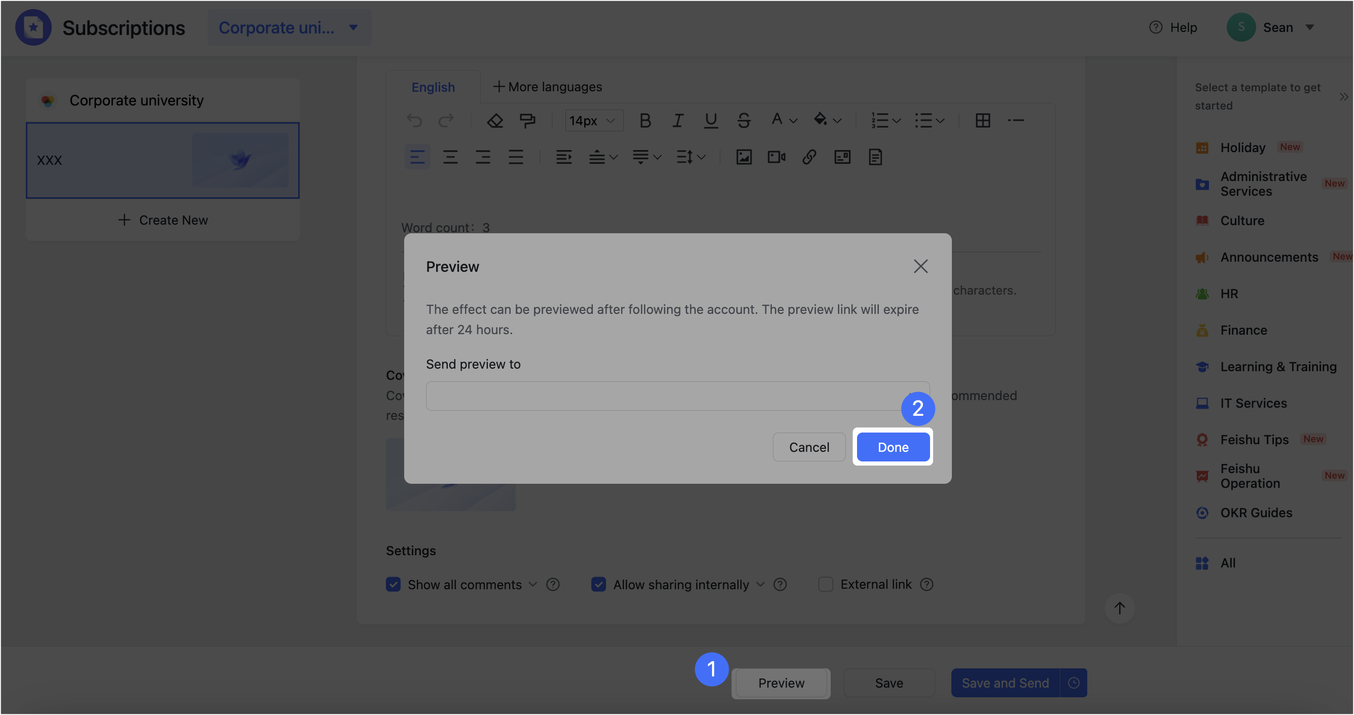Select the IT Services template category
The width and height of the screenshot is (1354, 715).
(x=1253, y=403)
